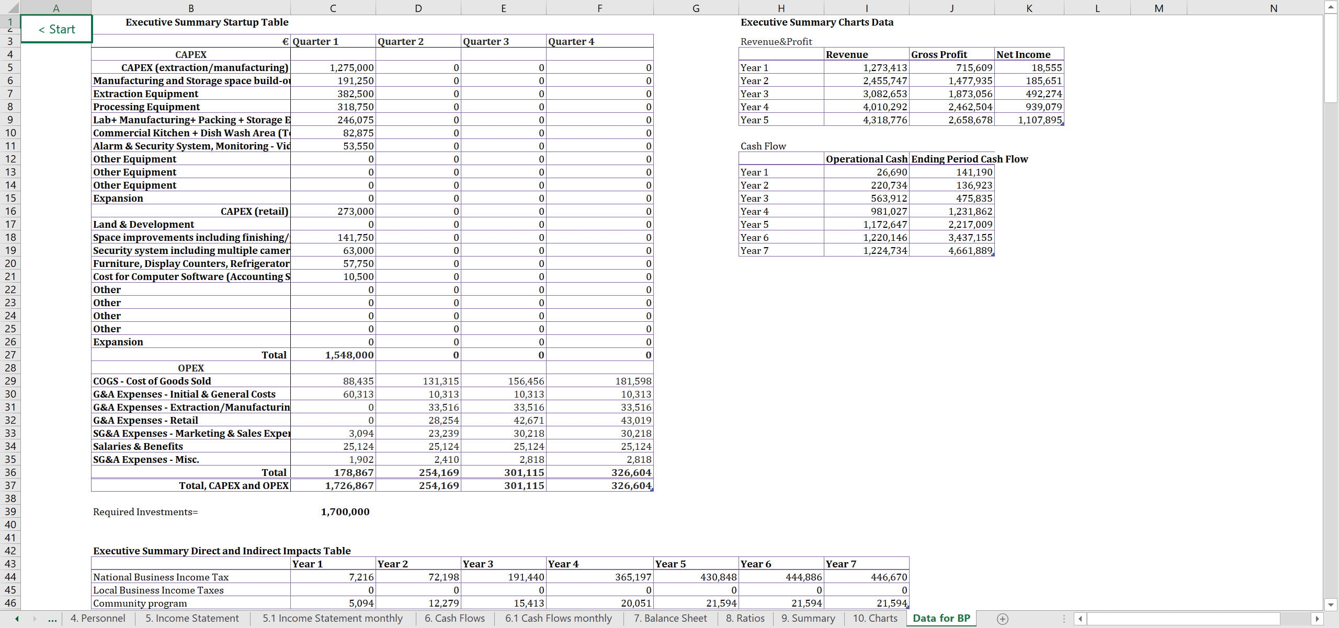Click vertical scrollbar down arrow
Screen dimensions: 1339x628
(1331, 604)
